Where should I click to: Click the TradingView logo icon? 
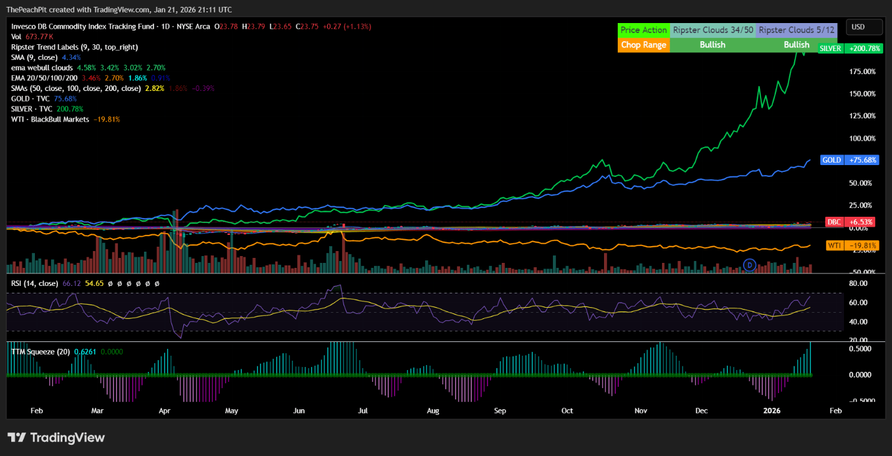[x=16, y=437]
